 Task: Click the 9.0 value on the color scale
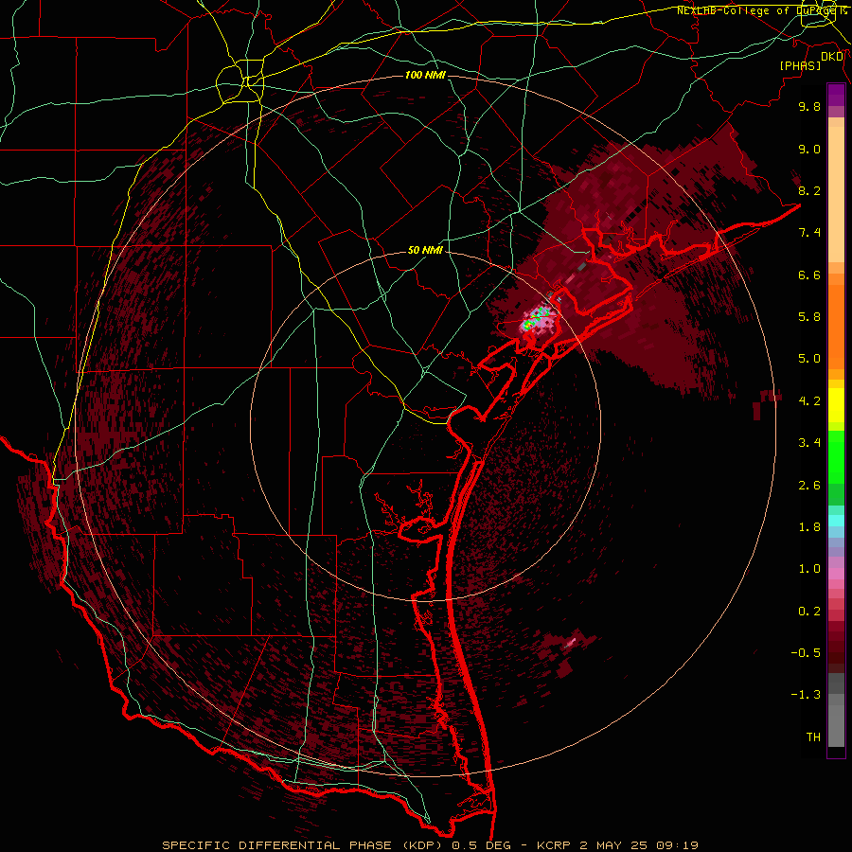[809, 149]
